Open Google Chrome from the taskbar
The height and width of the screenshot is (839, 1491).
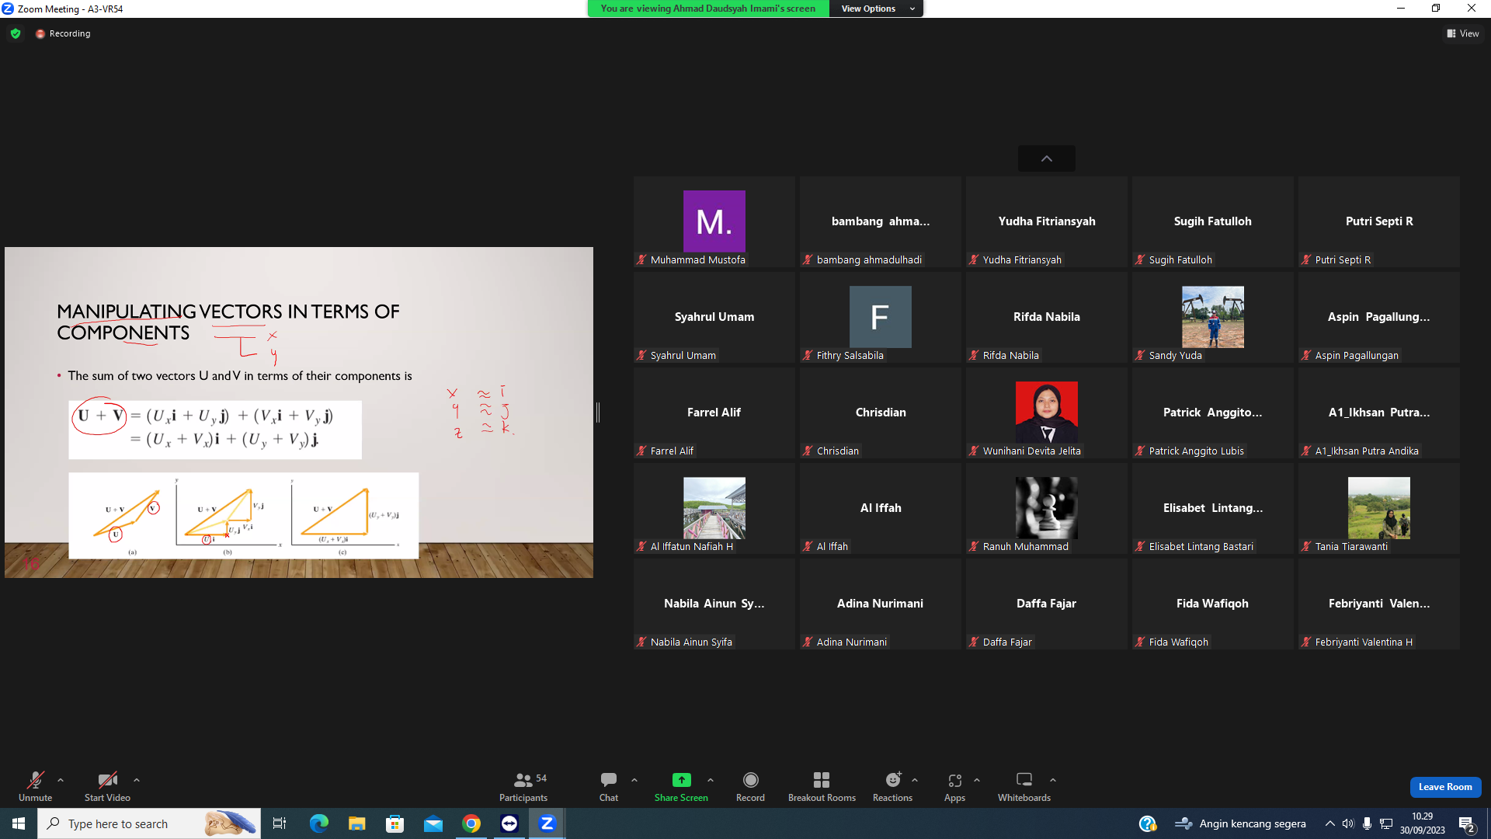tap(471, 823)
